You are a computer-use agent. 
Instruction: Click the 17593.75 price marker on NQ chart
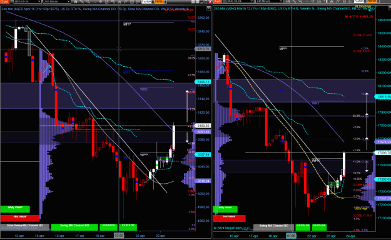(383, 152)
